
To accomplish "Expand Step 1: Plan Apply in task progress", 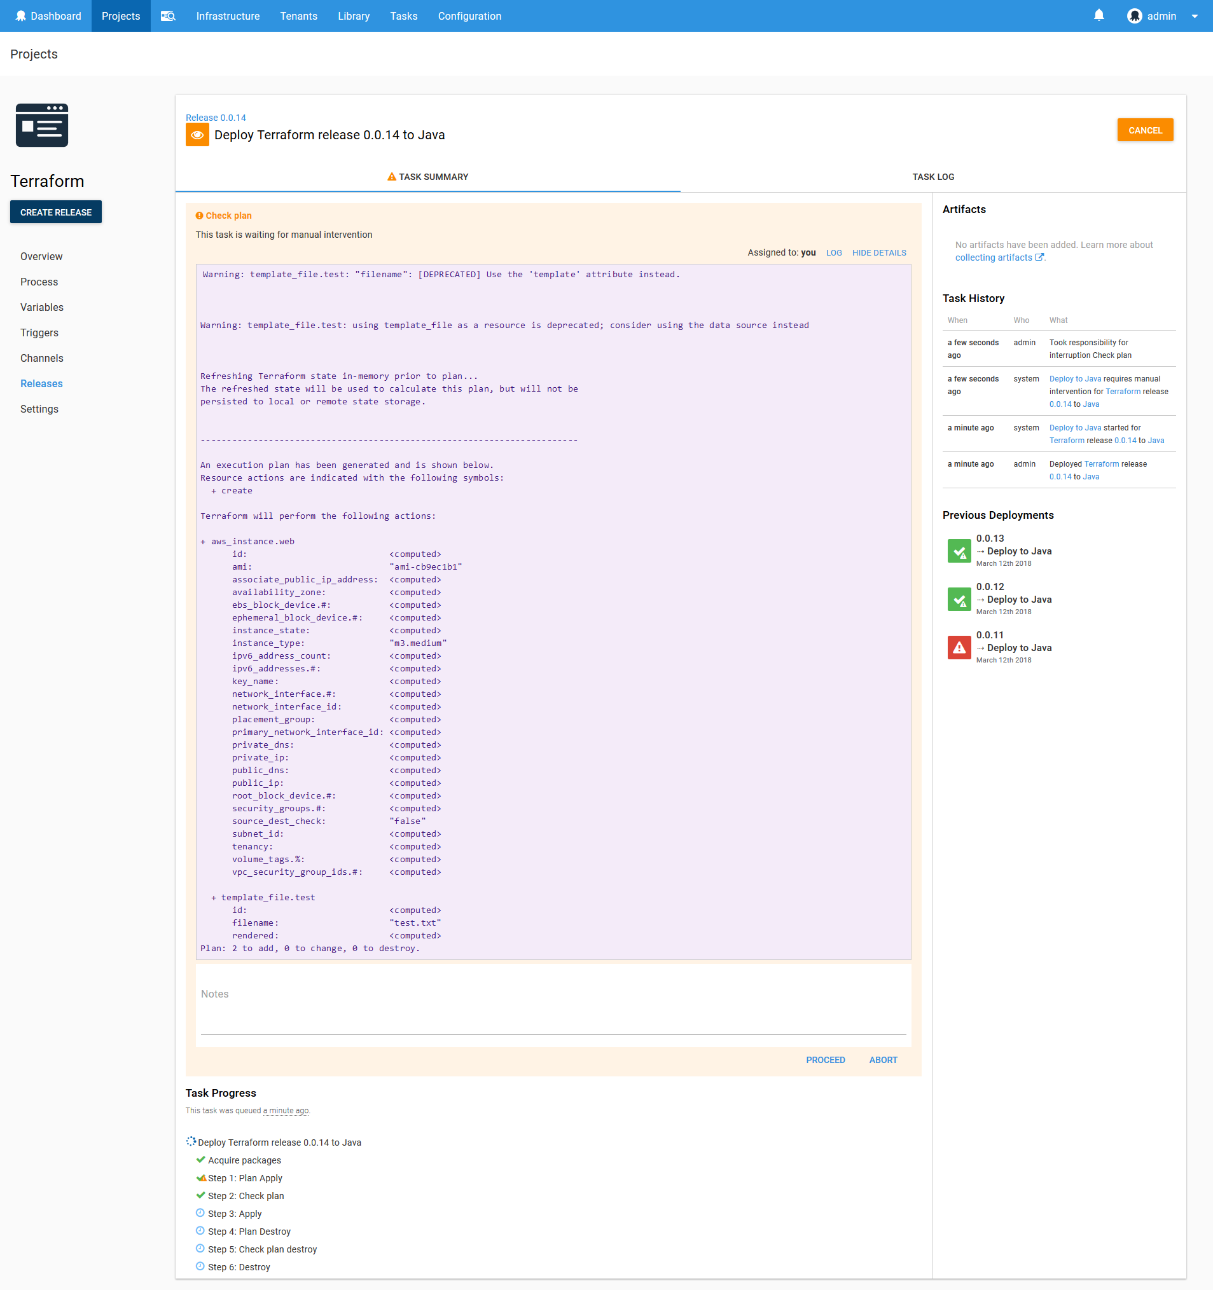I will (x=245, y=1177).
